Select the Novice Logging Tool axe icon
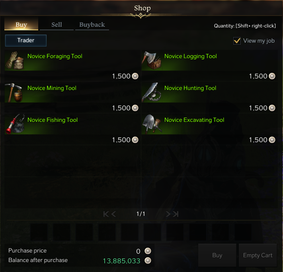Viewport: 283px width, 272px height. (152, 61)
